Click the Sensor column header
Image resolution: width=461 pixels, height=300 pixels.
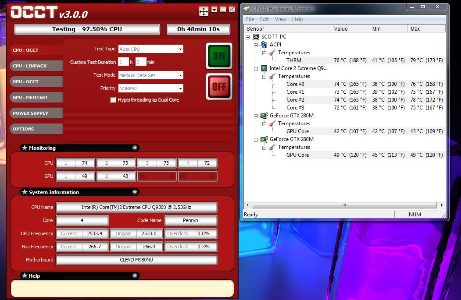click(x=288, y=28)
